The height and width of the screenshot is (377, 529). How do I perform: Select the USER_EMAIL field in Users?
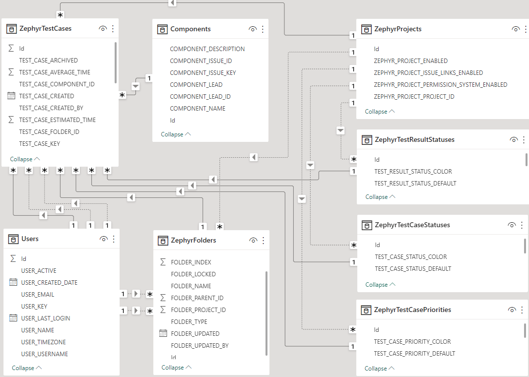coord(38,295)
